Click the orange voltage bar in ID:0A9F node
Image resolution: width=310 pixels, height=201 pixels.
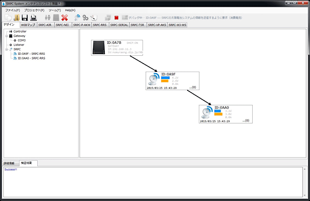[165, 81]
